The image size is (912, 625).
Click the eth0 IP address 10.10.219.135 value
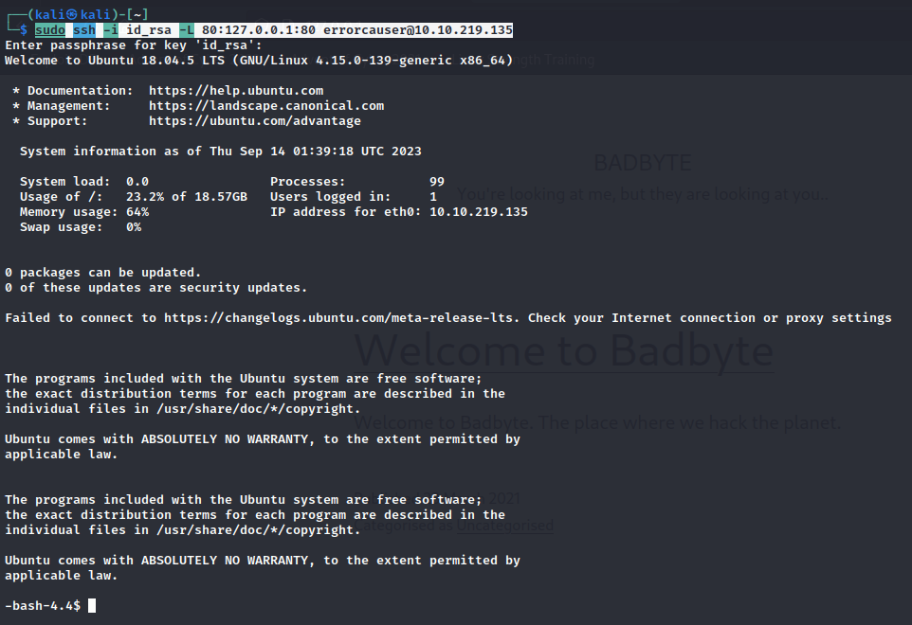(479, 212)
